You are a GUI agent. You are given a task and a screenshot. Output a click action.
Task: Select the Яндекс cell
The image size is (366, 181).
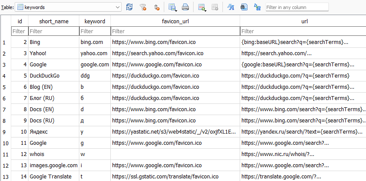click(54, 132)
